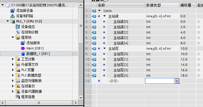Click the 程序块 folder icon
This screenshot has width=203, height=107.
pos(18,37)
